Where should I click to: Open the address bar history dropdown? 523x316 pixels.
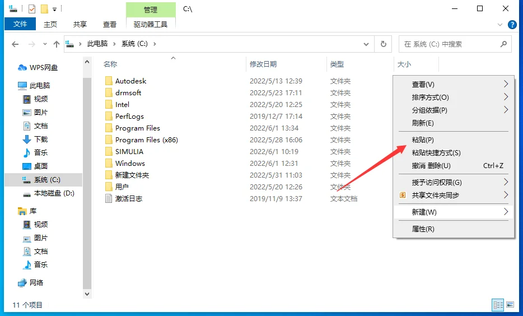tap(366, 44)
